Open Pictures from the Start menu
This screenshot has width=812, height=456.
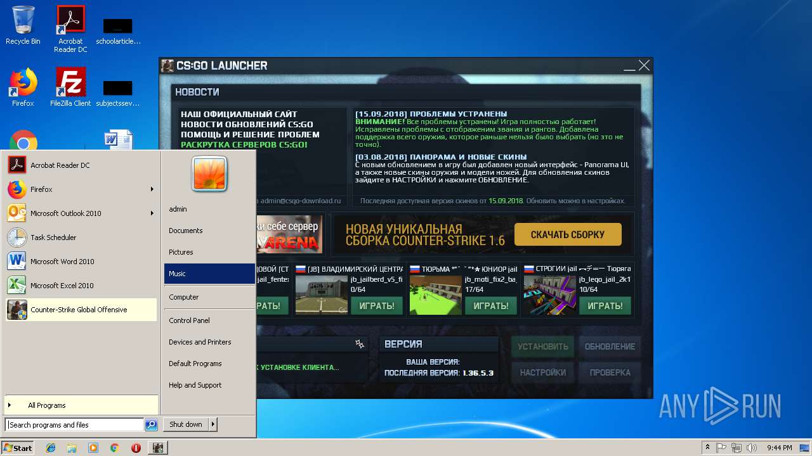click(209, 252)
